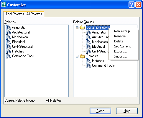The image size is (143, 118).
Task: Collapse the Dynamic Blocks group
Action: click(x=77, y=28)
